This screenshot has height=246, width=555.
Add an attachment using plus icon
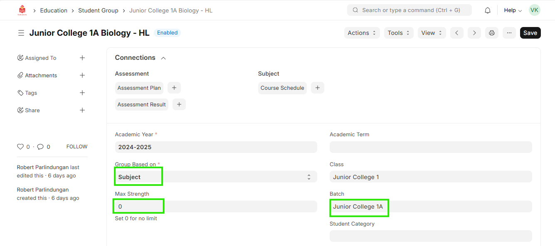click(82, 75)
